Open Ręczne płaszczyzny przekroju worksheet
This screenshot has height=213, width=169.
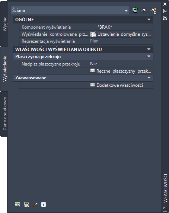[x=121, y=71]
